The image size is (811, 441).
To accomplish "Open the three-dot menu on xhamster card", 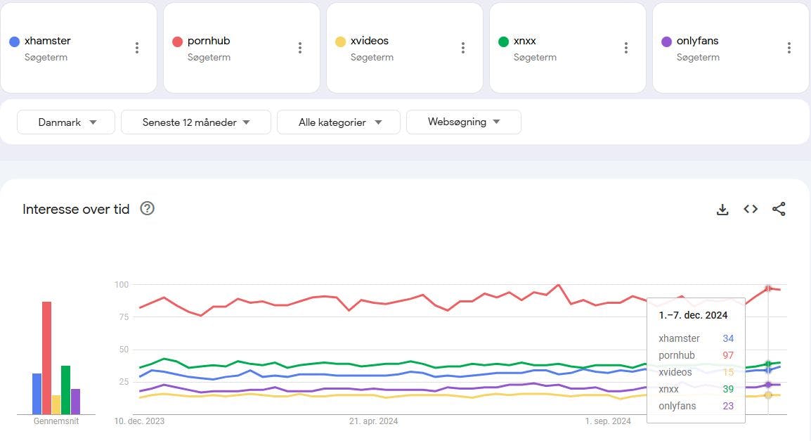I will coord(137,48).
